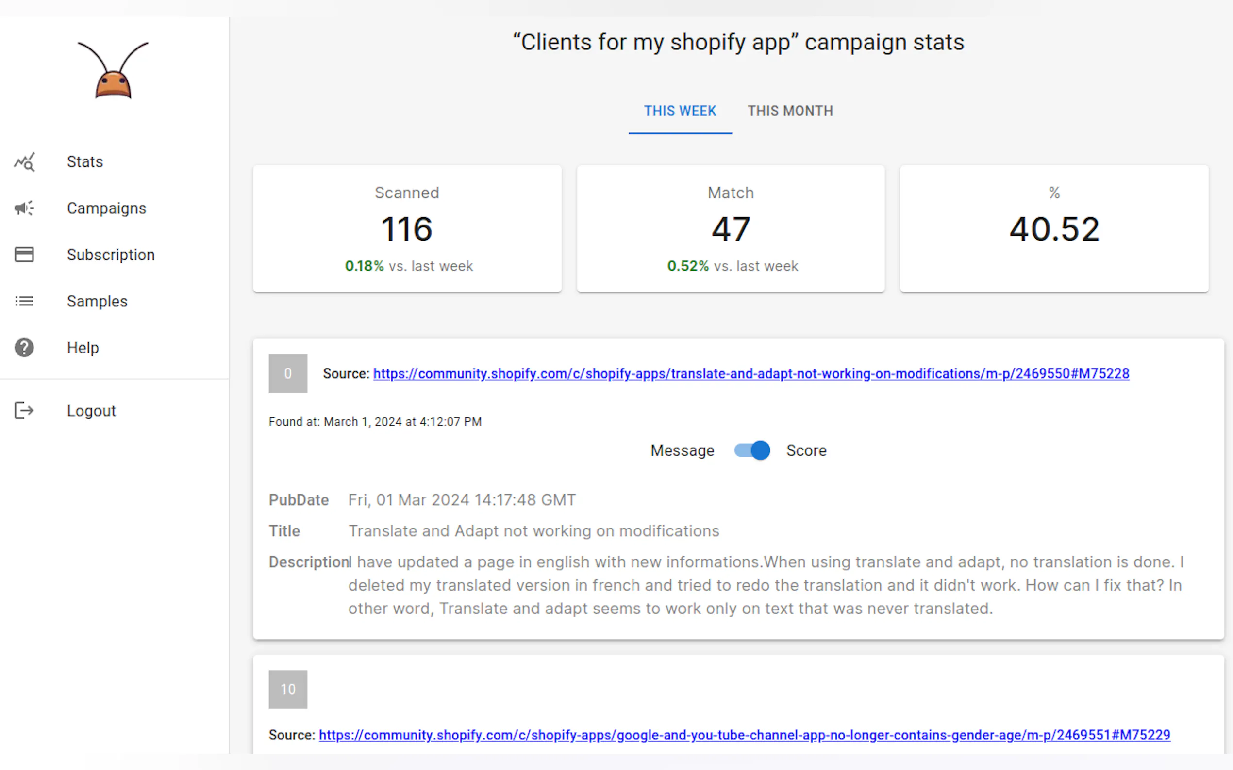This screenshot has height=770, width=1233.
Task: Select the This Week tab
Action: [x=680, y=111]
